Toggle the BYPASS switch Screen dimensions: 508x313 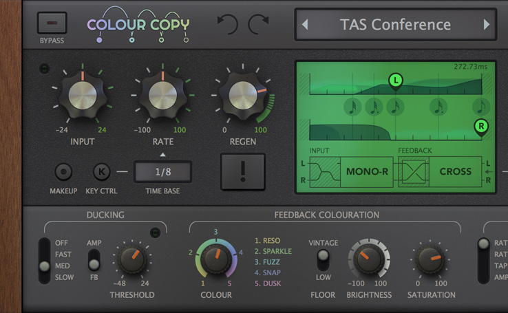(x=52, y=23)
